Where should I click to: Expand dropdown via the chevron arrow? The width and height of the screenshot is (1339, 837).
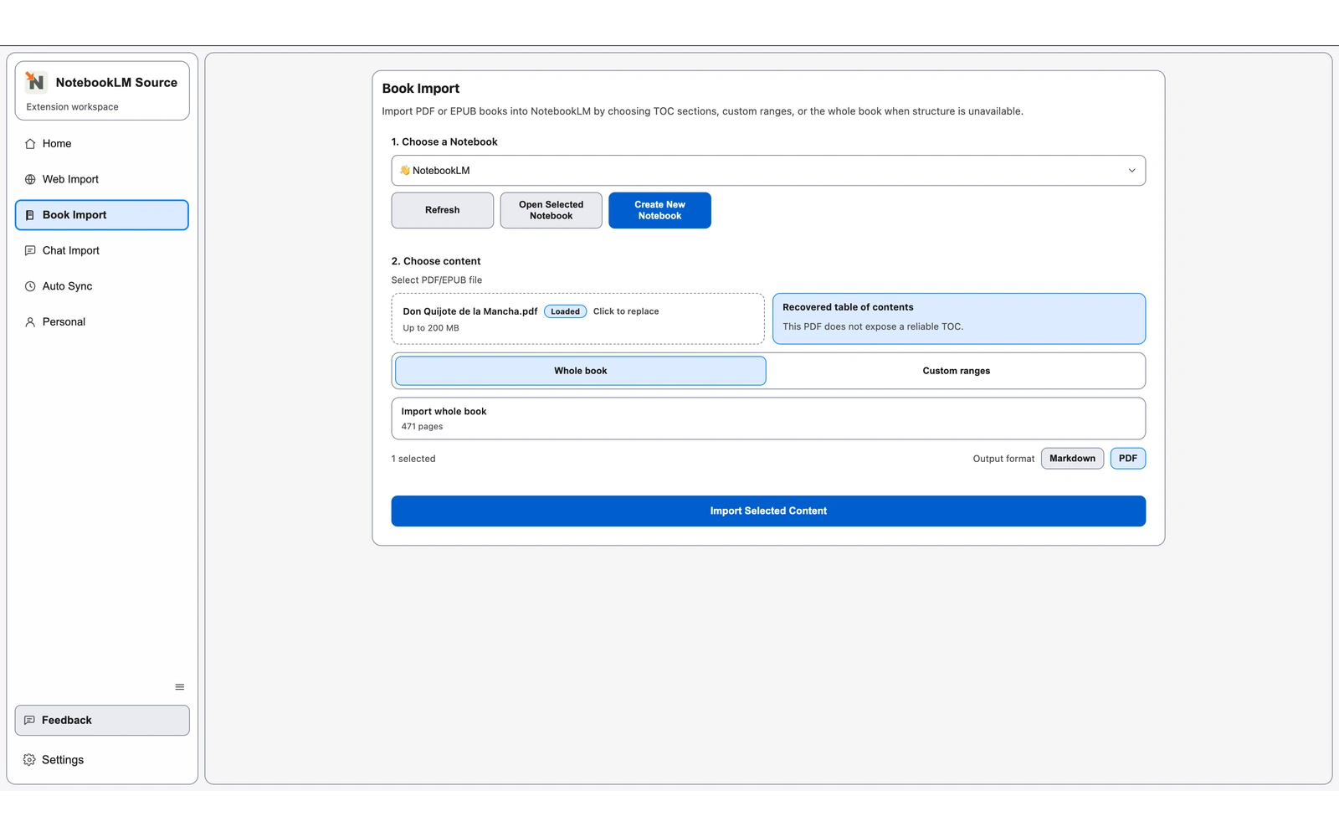tap(1131, 171)
